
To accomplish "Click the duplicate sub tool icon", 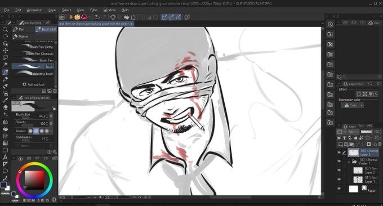I will point(50,91).
